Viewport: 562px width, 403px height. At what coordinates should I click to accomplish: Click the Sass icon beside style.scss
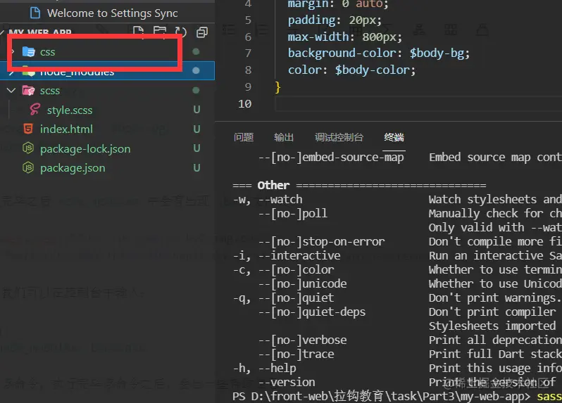pos(35,110)
